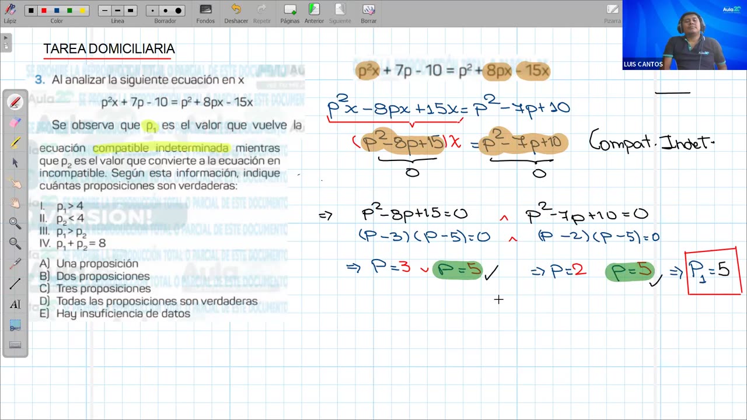Open the Pizarra whiteboard button
747x420 pixels.
point(612,13)
